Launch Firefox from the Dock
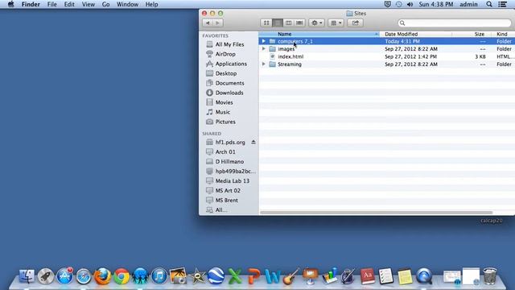The height and width of the screenshot is (290, 515). [102, 275]
